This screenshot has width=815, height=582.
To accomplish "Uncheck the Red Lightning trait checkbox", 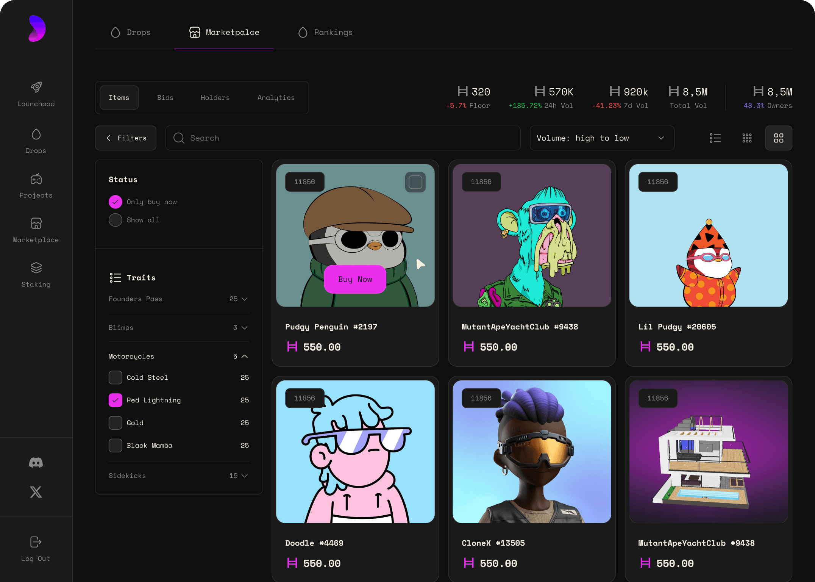I will (x=116, y=401).
